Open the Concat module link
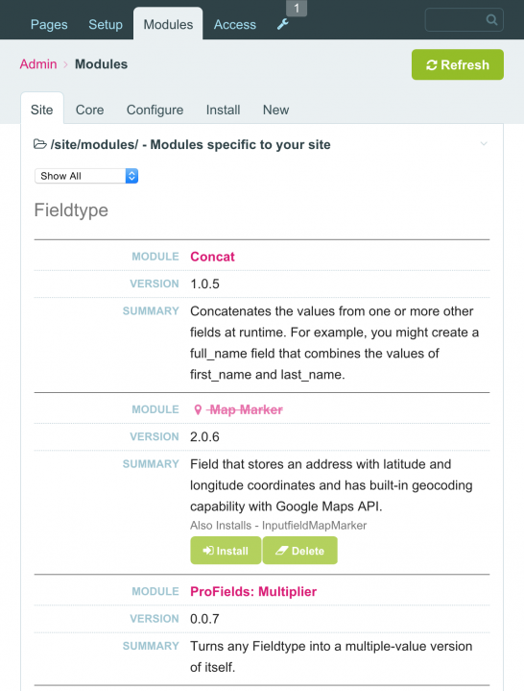The image size is (524, 691). [x=212, y=257]
